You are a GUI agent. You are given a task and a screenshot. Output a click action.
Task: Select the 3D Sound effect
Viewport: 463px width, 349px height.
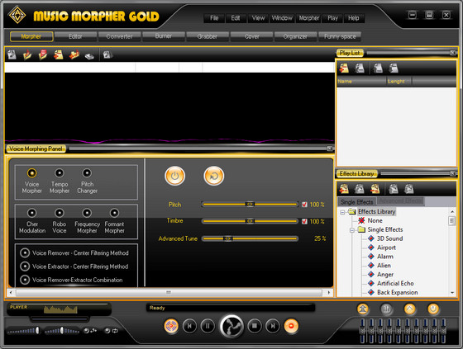[389, 238]
